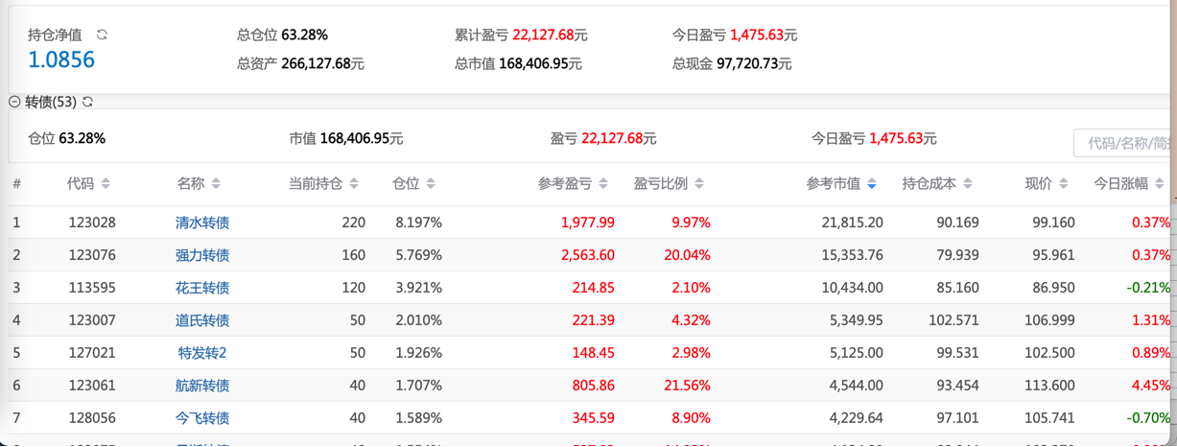
Task: Select code cell 123028
Action: point(92,223)
